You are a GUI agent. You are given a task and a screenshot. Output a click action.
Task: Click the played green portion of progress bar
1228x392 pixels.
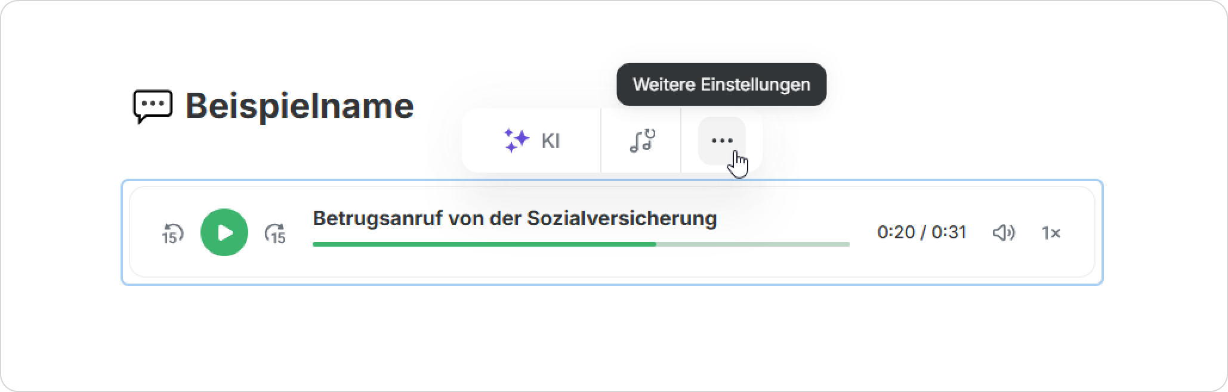tap(483, 244)
